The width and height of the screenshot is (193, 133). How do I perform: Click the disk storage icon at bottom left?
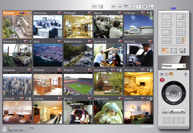point(4,129)
